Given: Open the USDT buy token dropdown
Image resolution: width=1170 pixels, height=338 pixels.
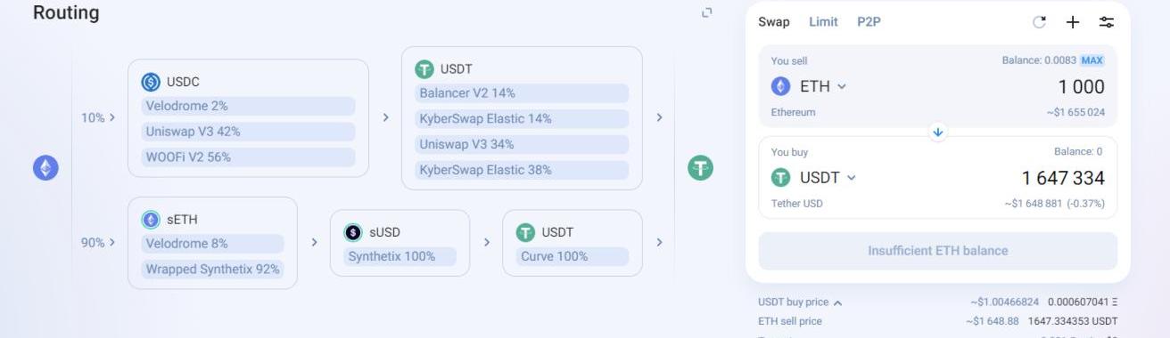Looking at the screenshot, I should (x=813, y=178).
